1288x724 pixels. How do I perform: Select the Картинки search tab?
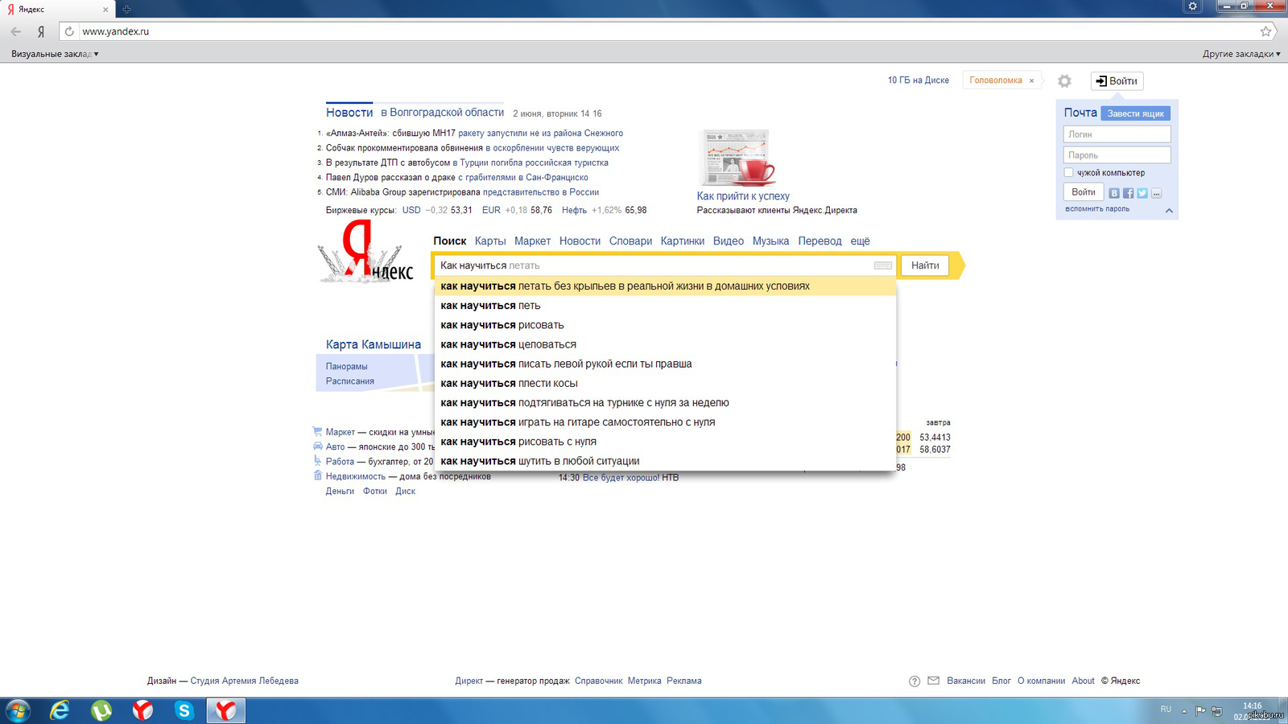pos(682,241)
